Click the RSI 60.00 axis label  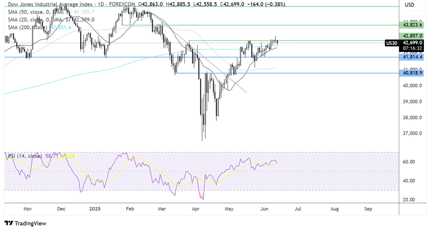tap(409, 162)
